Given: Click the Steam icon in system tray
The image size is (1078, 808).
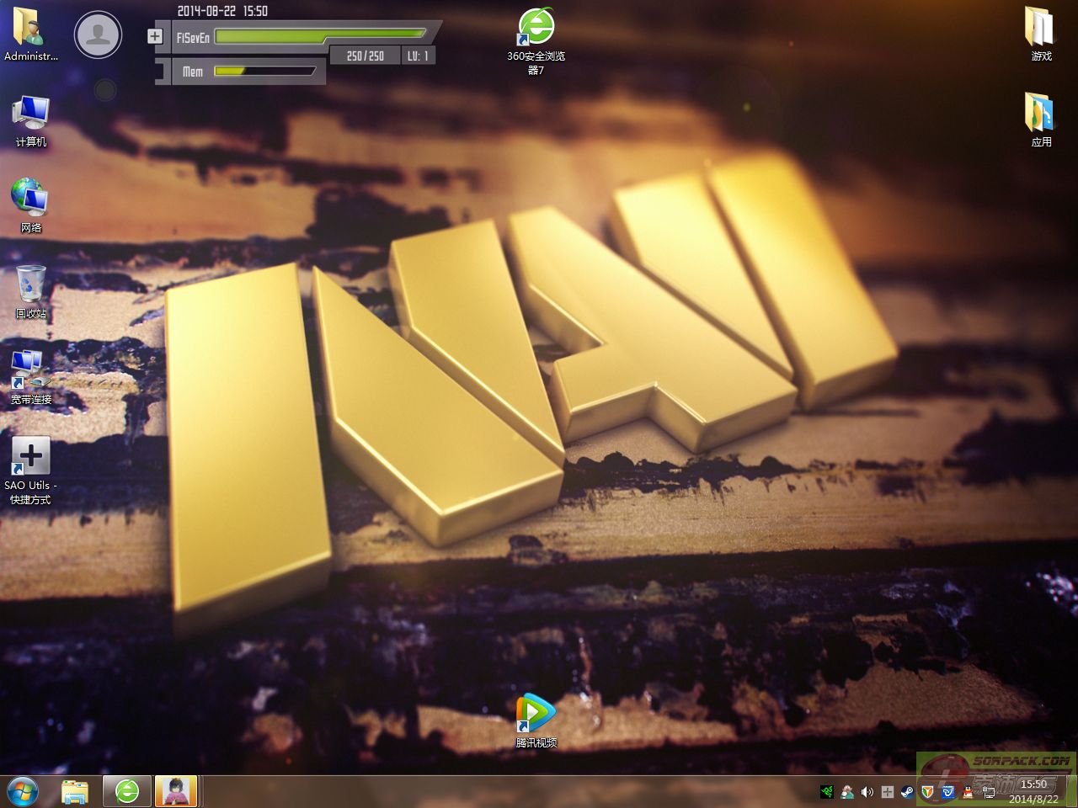Looking at the screenshot, I should [907, 792].
